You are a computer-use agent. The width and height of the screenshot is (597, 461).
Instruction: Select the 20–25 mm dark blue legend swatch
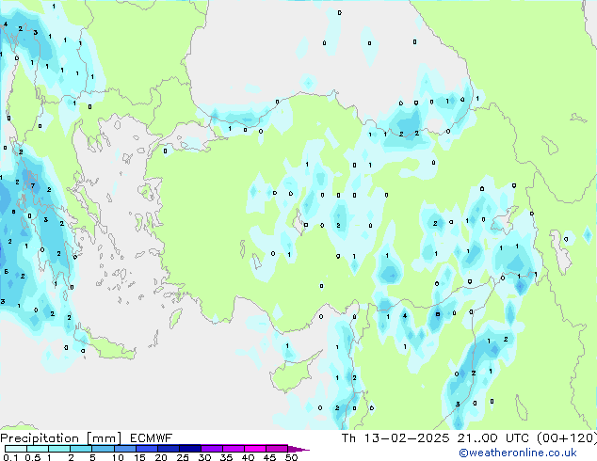[169, 449]
